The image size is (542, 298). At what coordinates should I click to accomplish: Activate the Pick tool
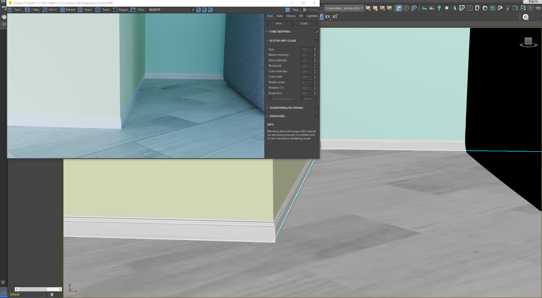coord(138,9)
